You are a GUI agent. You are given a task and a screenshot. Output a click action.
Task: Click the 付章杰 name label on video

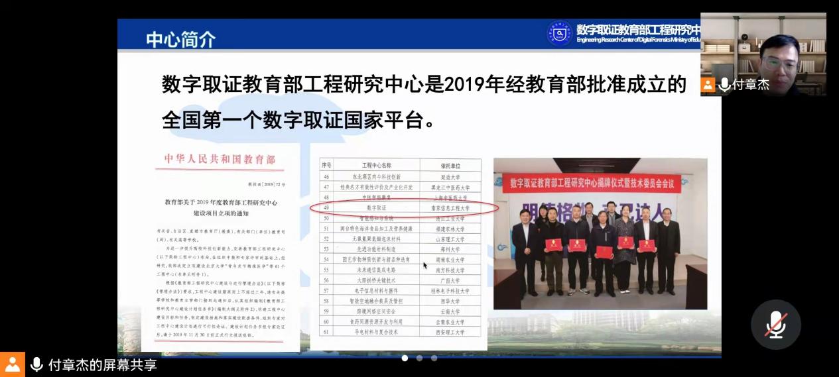click(751, 84)
